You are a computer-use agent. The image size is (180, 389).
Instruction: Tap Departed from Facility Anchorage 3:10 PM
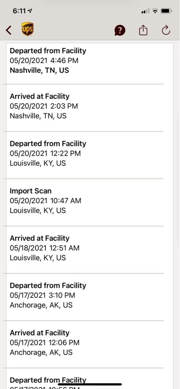[x=85, y=297]
